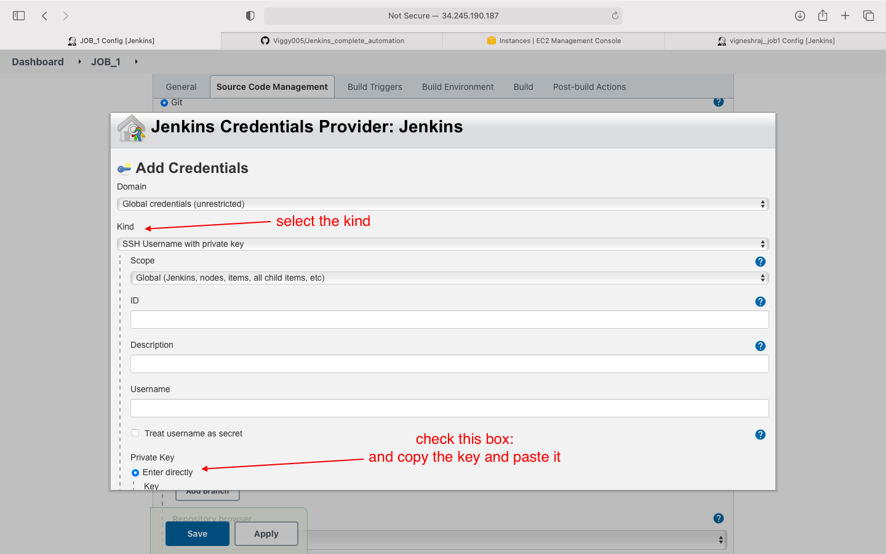Go forward with the browser forward arrow
The width and height of the screenshot is (886, 554).
tap(65, 16)
